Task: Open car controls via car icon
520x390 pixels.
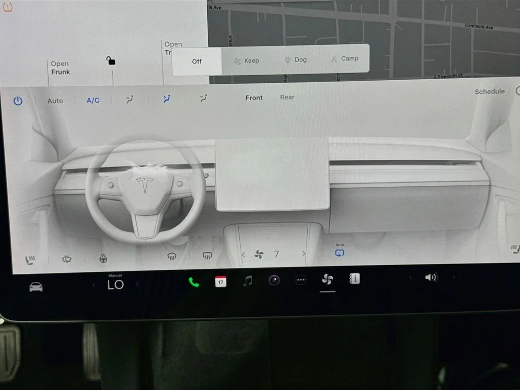Action: [36, 287]
